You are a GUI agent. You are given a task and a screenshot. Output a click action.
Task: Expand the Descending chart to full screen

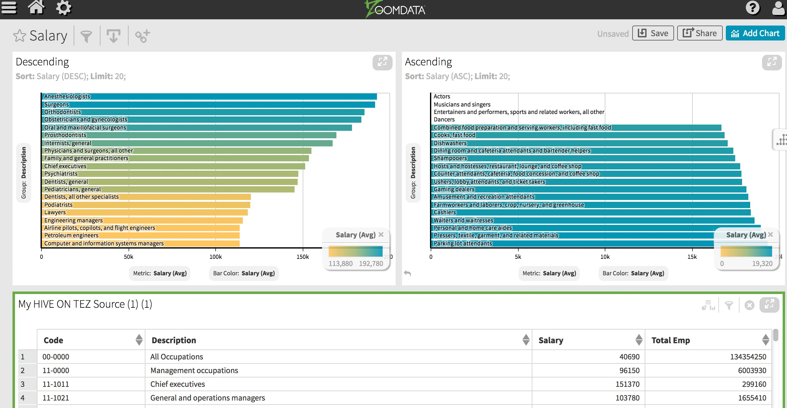[382, 62]
